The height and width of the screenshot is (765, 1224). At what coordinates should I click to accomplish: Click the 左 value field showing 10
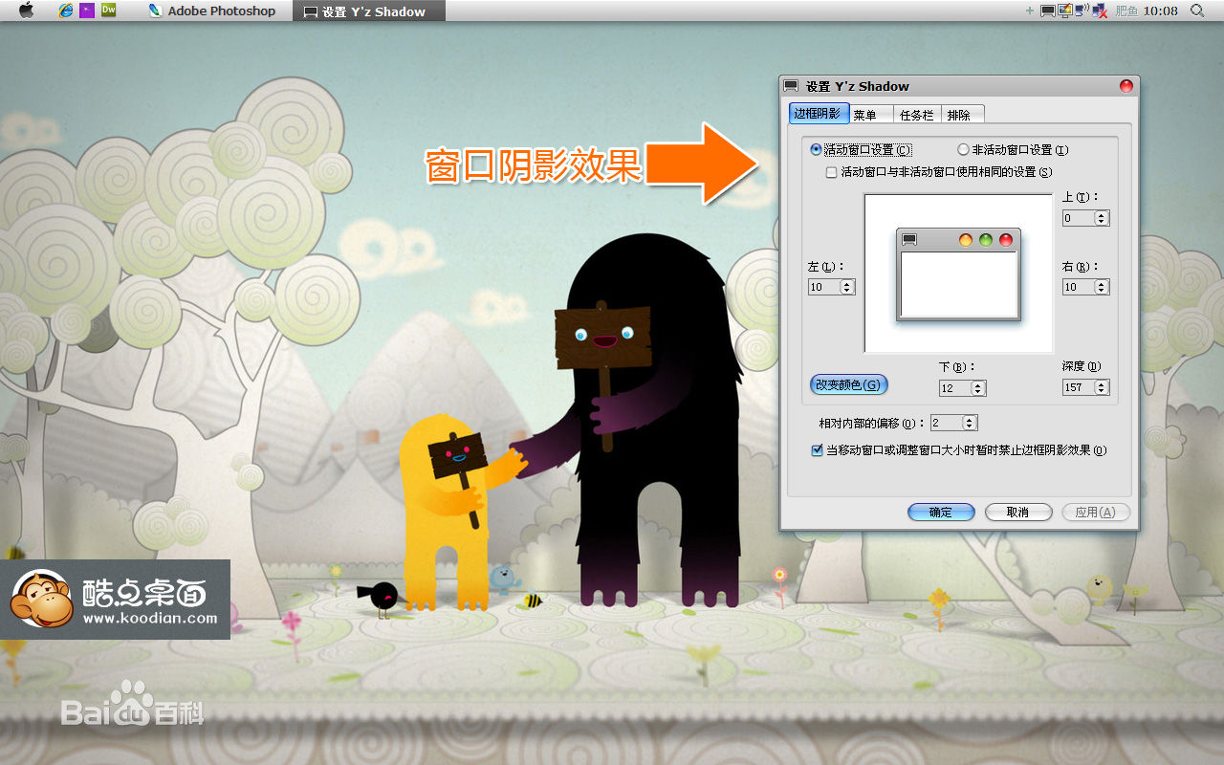point(823,287)
